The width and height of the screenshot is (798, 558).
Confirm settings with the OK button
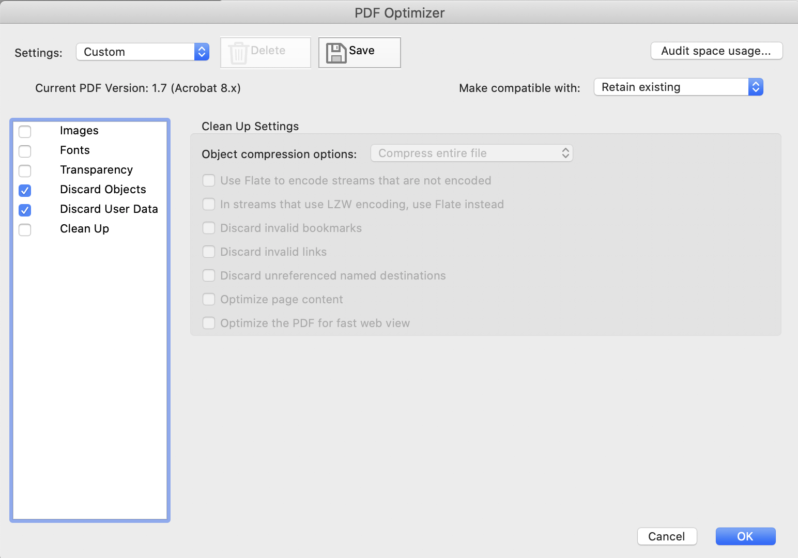pyautogui.click(x=745, y=536)
